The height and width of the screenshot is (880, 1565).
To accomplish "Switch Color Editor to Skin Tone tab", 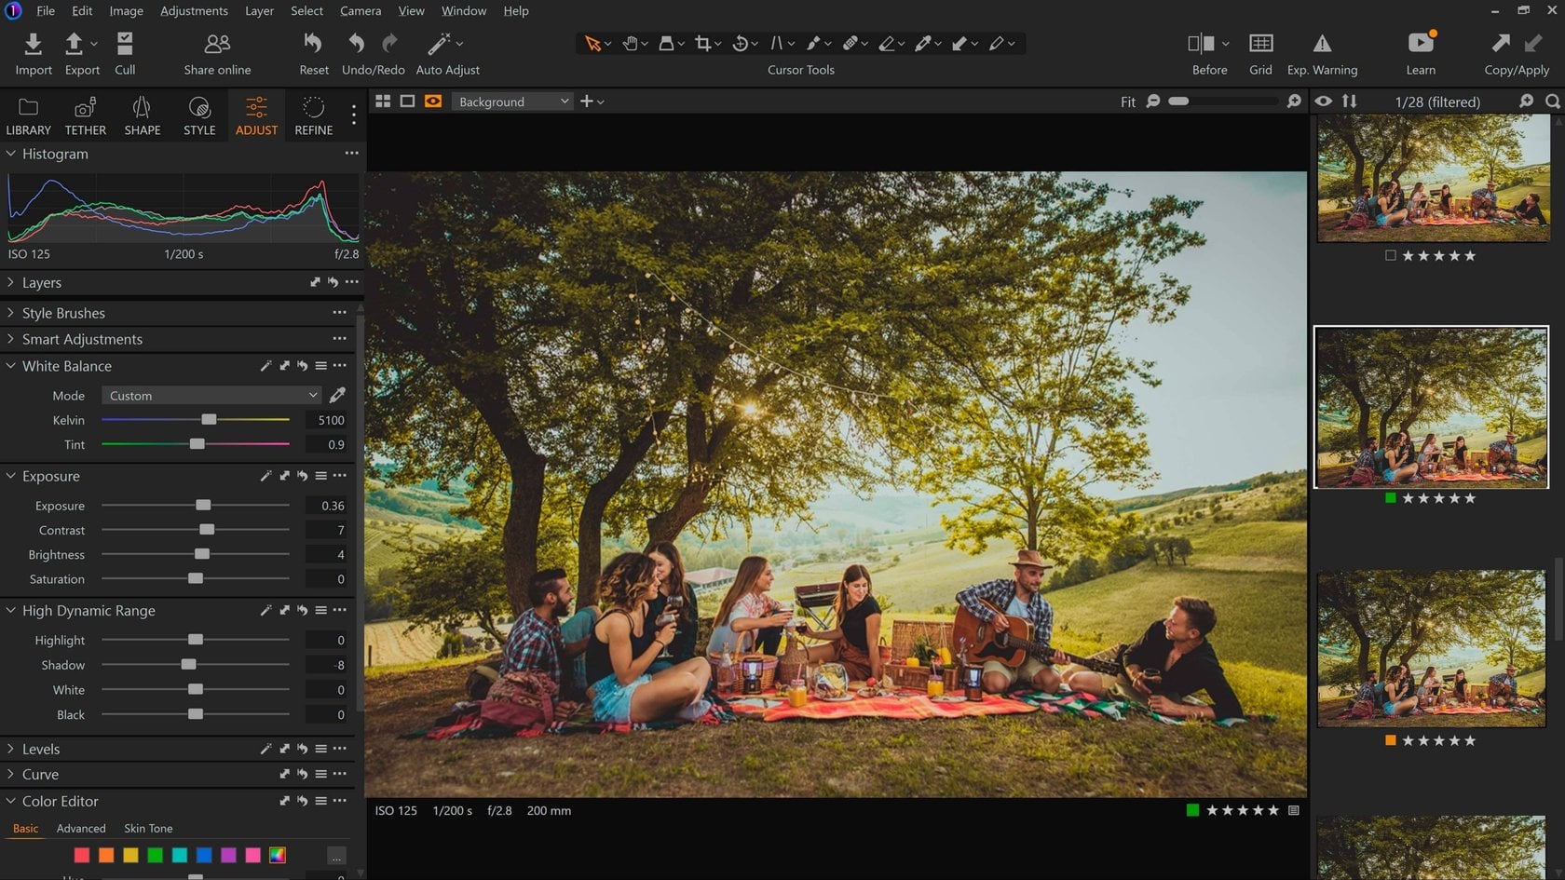I will pos(147,828).
